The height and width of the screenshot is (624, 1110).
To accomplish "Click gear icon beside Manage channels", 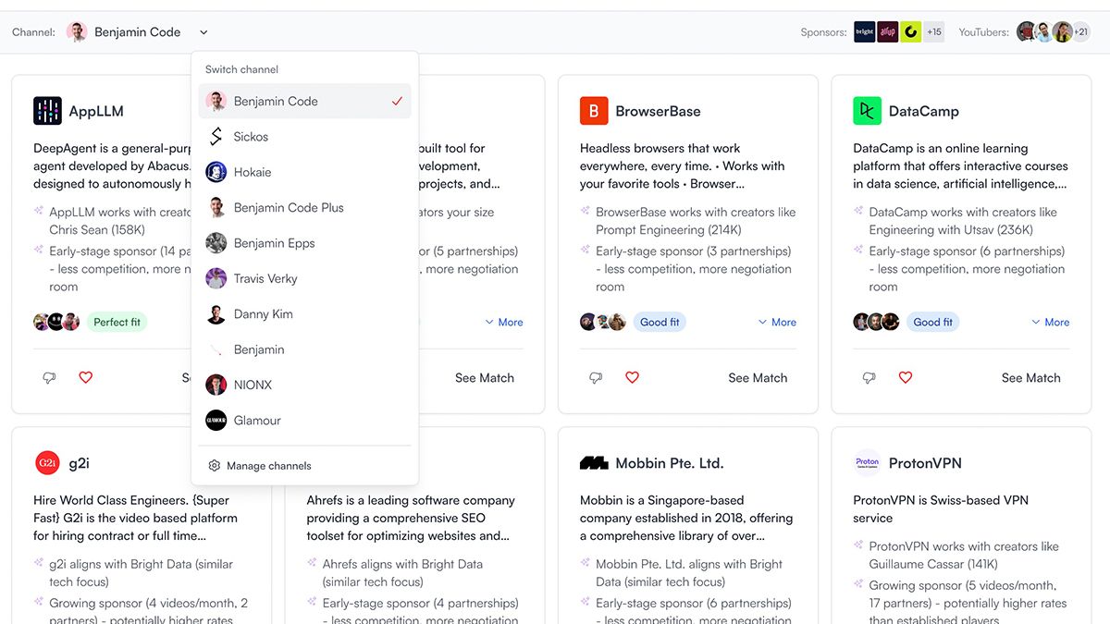I will click(x=215, y=466).
